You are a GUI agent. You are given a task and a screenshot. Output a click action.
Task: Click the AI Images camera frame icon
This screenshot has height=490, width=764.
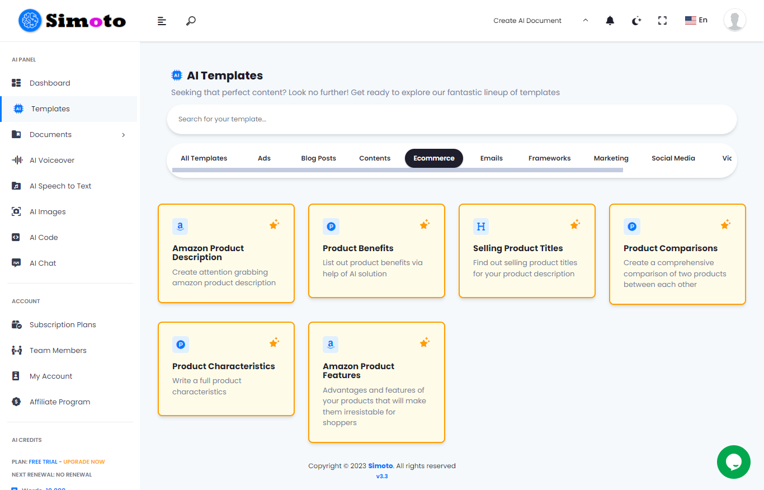(x=16, y=211)
